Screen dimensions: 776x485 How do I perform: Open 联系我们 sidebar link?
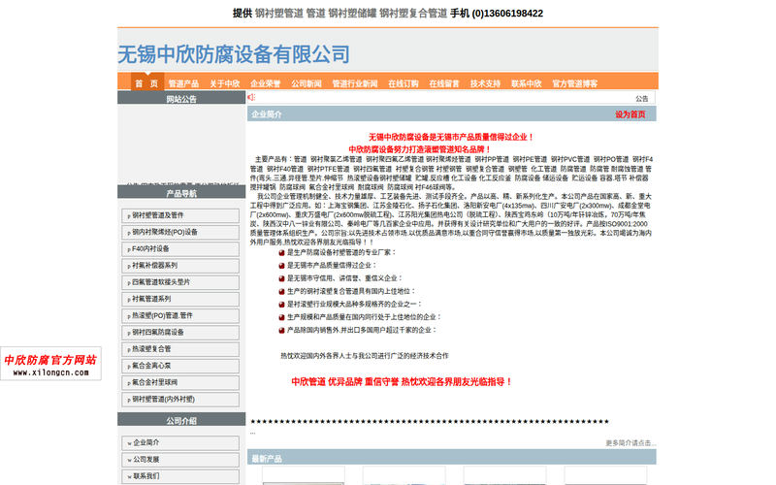(180, 476)
